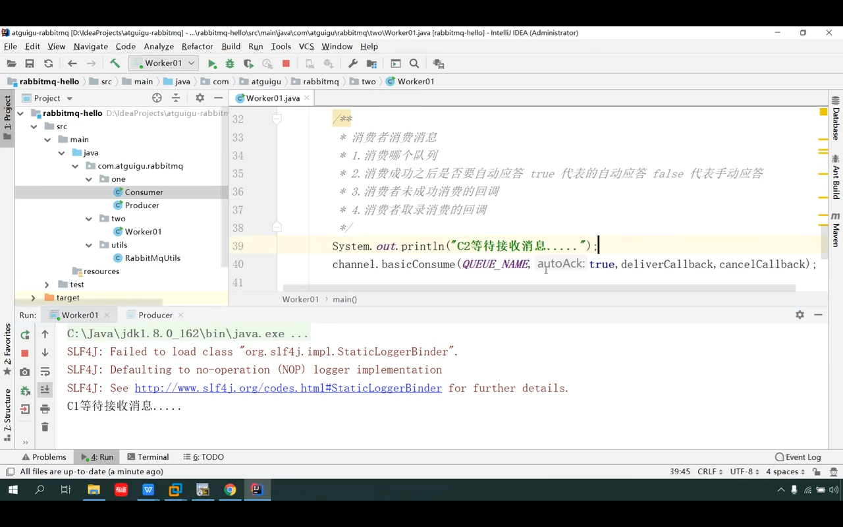The image size is (843, 527).
Task: Open Project panel gear settings
Action: tap(200, 98)
